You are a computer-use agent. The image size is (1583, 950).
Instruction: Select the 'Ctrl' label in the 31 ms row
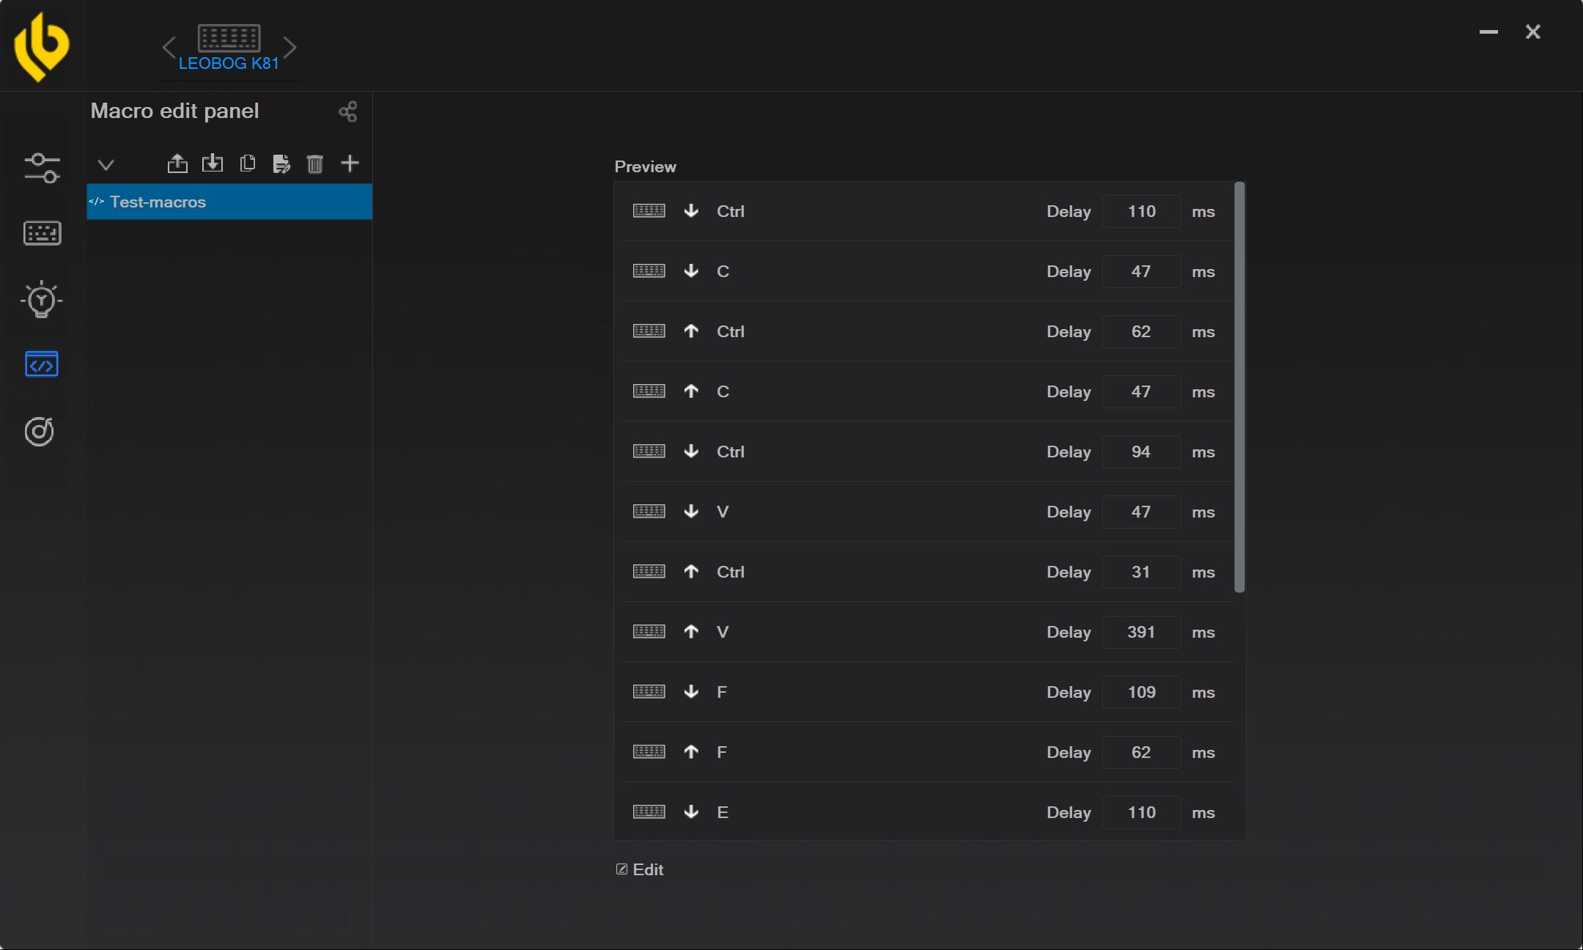[x=731, y=572]
